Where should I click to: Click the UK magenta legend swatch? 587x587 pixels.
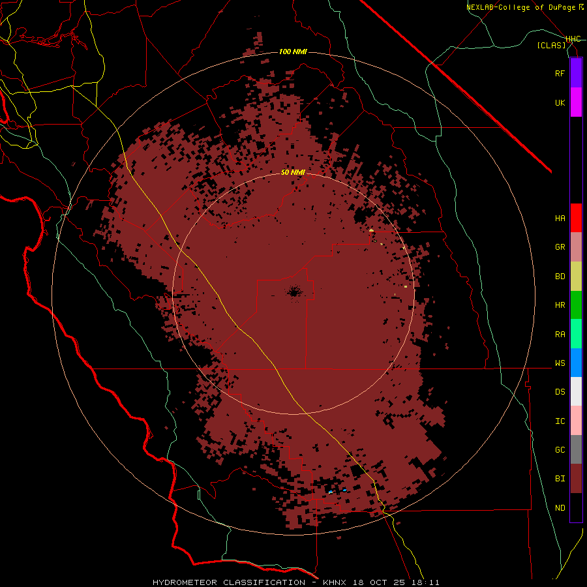click(x=576, y=102)
